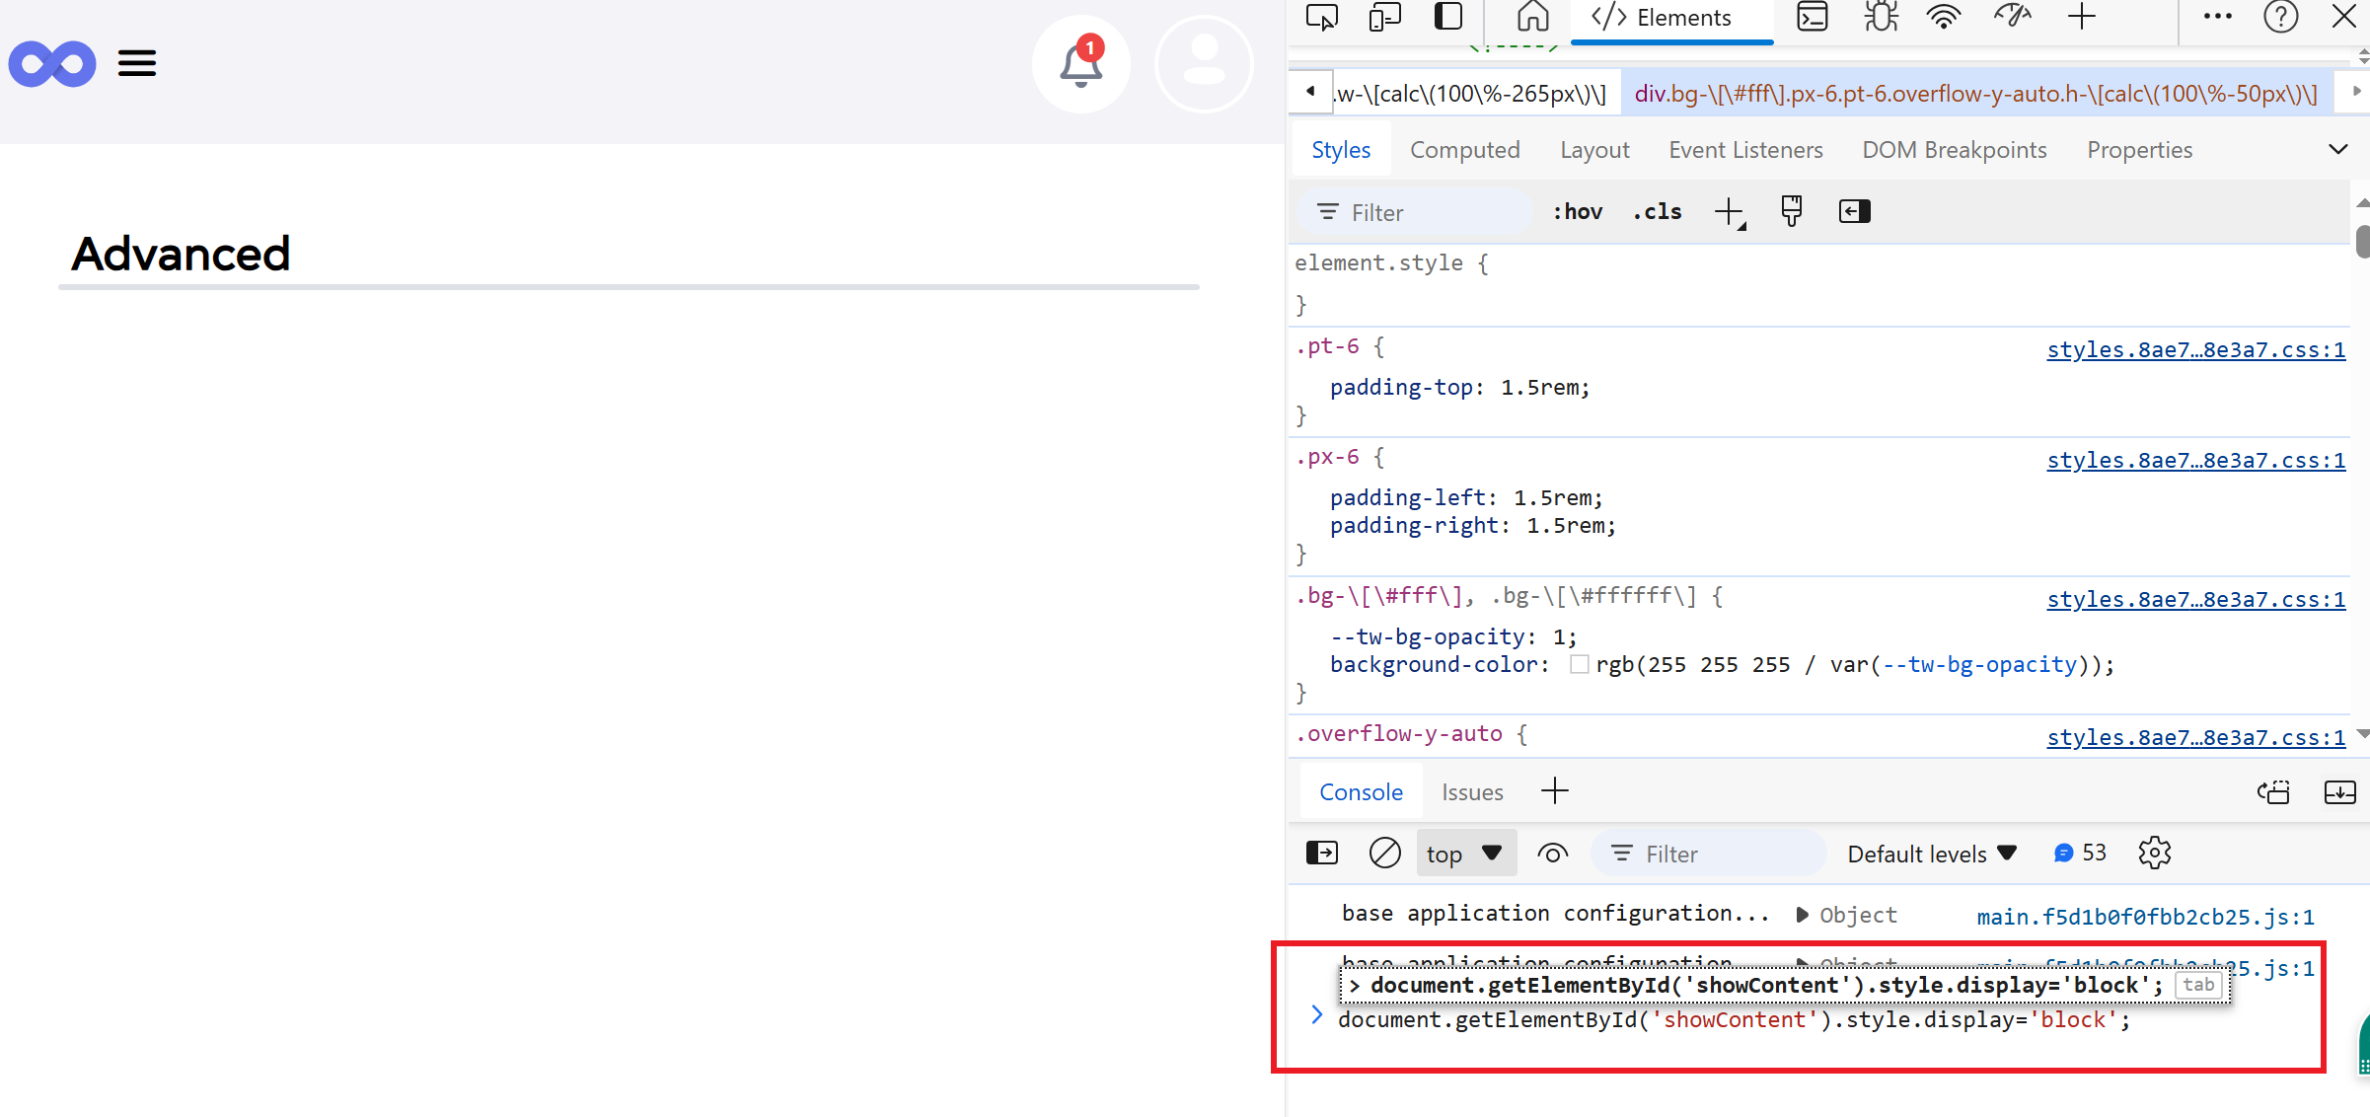Toggle the :hov element state panel
The image size is (2370, 1117).
pos(1577,212)
